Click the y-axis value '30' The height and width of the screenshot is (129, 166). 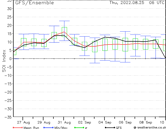tap(9, 9)
